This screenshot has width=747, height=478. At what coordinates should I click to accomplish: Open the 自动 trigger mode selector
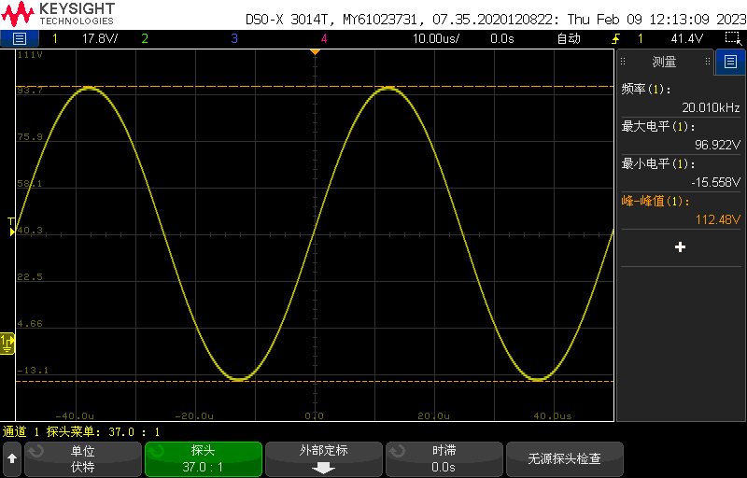click(568, 38)
